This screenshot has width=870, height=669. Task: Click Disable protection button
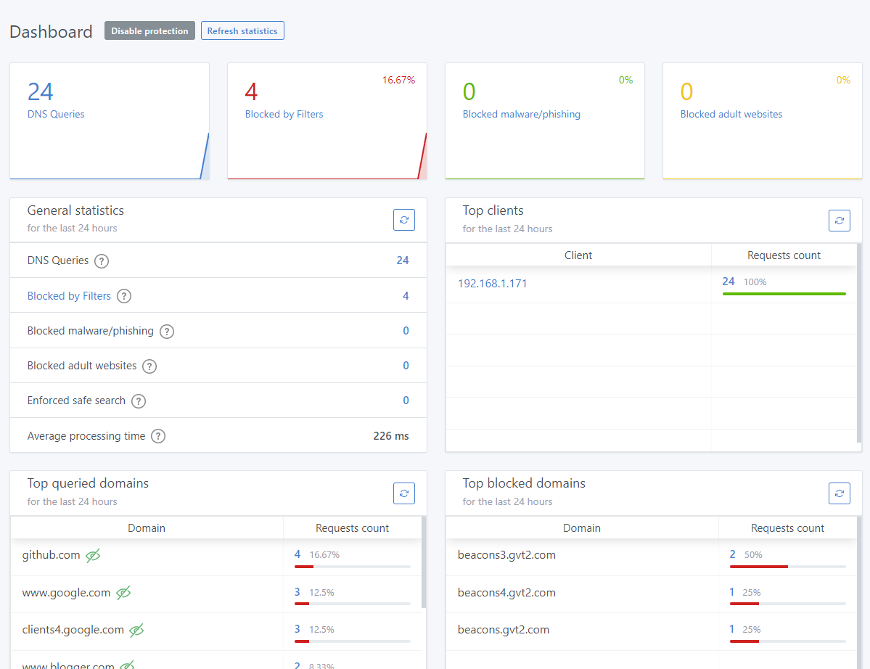point(149,31)
